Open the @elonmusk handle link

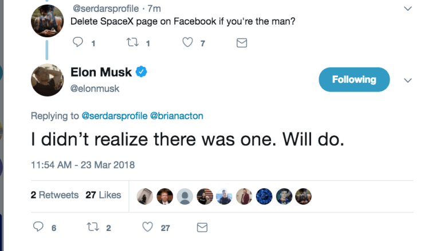point(95,89)
